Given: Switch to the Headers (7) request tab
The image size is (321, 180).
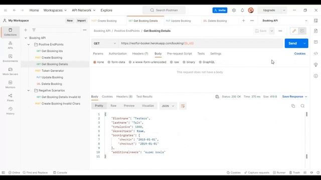Looking at the screenshot, I should [140, 53].
